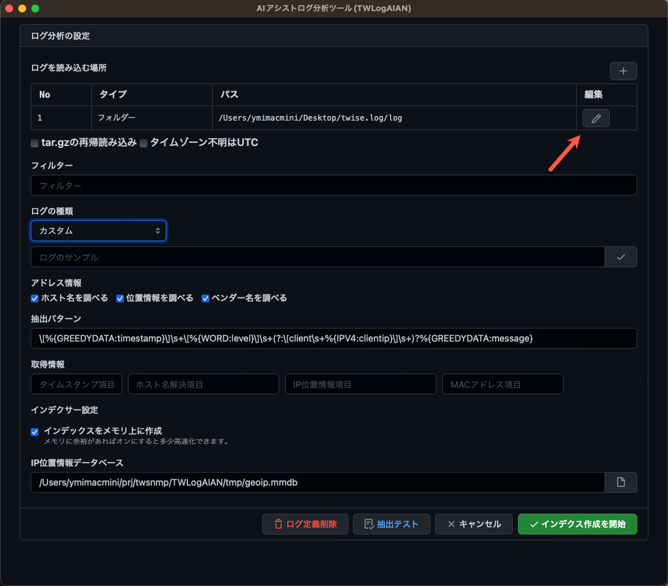Uncheck ホスト名を調べる option

pyautogui.click(x=35, y=299)
